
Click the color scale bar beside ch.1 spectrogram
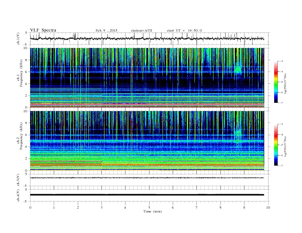(276, 82)
